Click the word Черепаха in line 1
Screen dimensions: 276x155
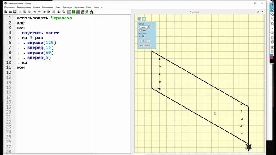tap(61, 18)
